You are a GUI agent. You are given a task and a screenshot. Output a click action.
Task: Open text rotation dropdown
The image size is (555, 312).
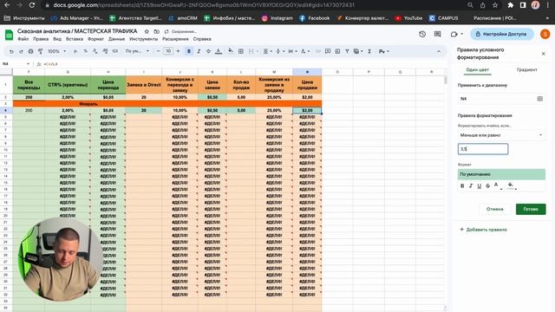click(x=304, y=51)
